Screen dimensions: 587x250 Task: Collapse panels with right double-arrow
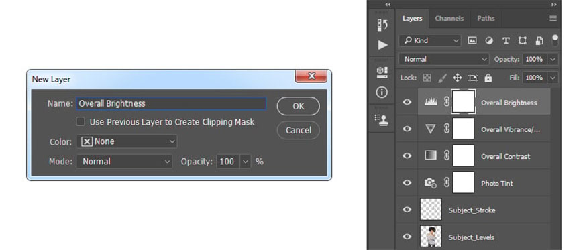(553, 5)
